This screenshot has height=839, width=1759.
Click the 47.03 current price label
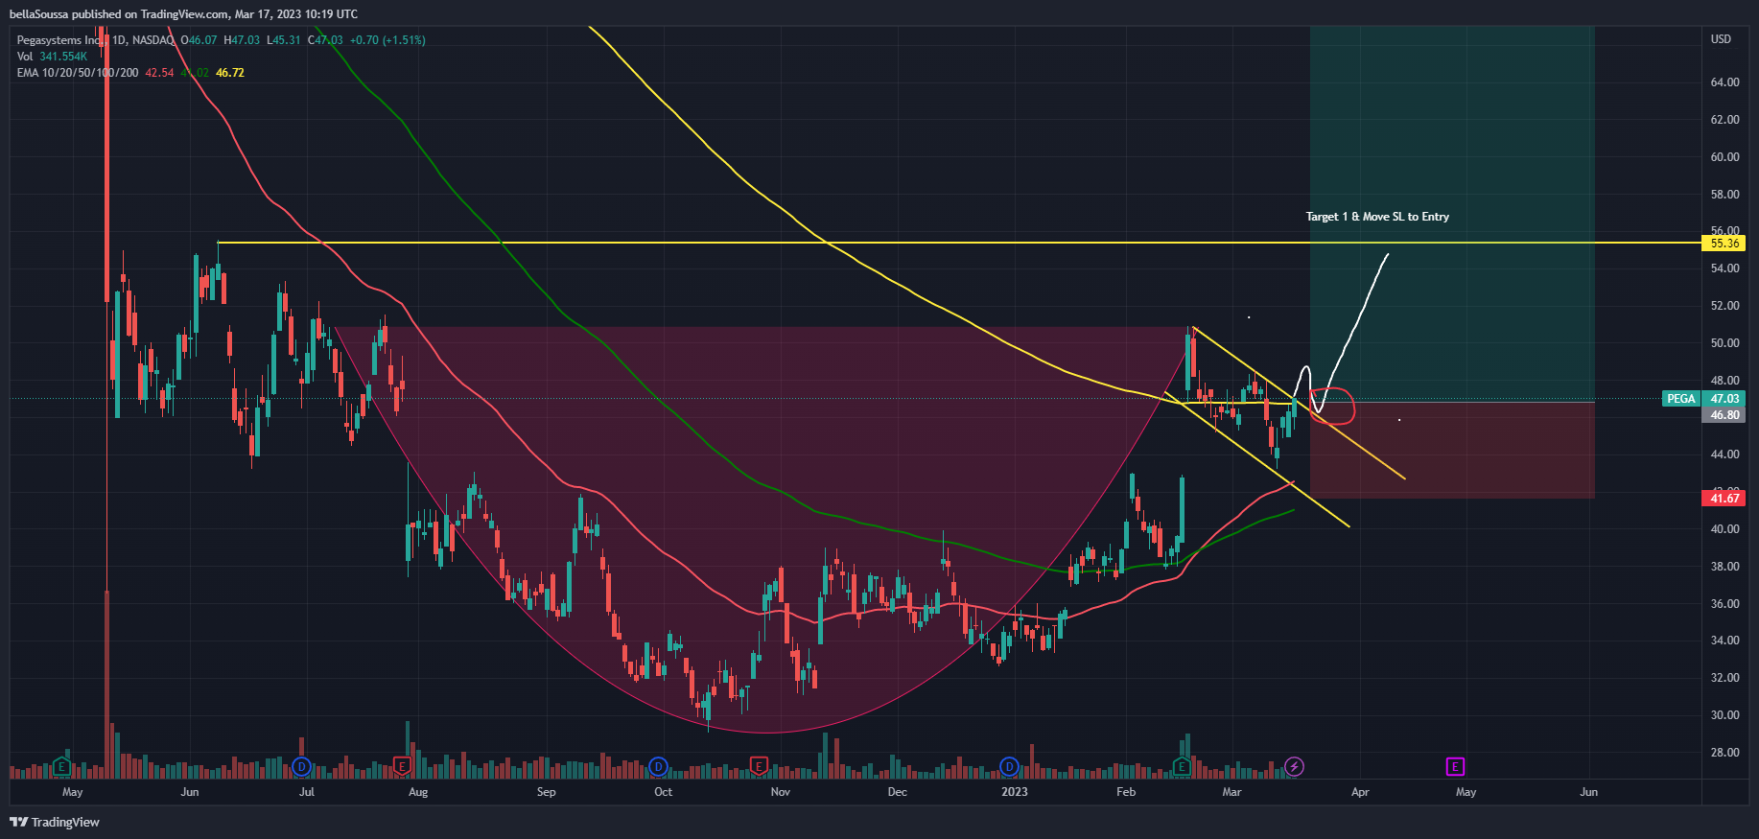(x=1724, y=399)
